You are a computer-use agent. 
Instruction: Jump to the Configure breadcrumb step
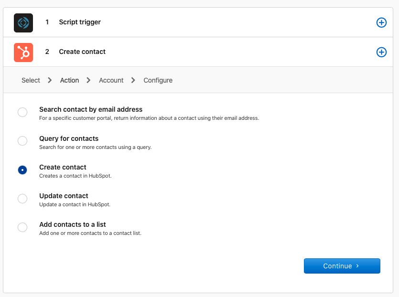[158, 80]
